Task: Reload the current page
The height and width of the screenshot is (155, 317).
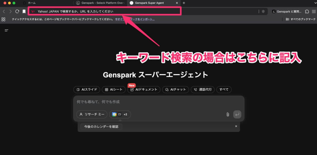Action: pyautogui.click(x=17, y=11)
